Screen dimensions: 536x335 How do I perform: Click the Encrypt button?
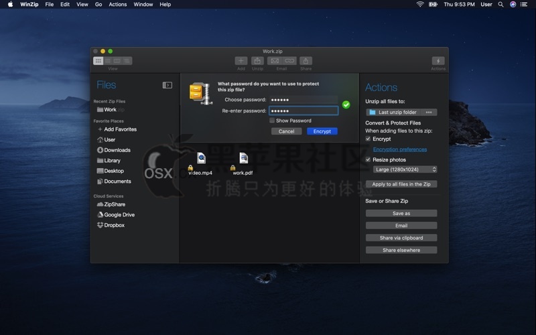[x=322, y=131]
